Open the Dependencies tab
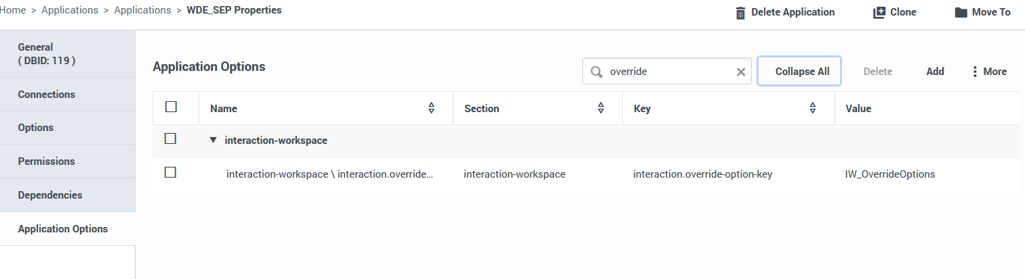This screenshot has width=1025, height=279. [50, 195]
